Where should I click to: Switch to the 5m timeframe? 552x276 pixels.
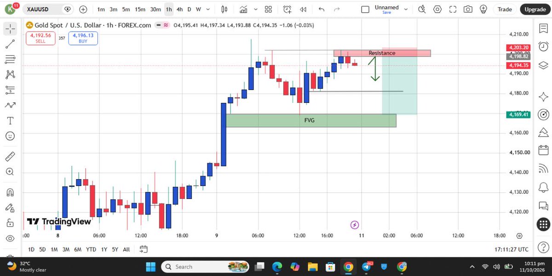126,9
